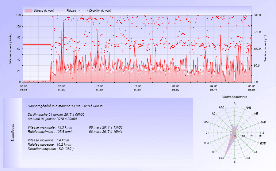Click the 270.0 tick on direction axis
Image resolution: width=276 pixels, height=171 pixels.
257,32
